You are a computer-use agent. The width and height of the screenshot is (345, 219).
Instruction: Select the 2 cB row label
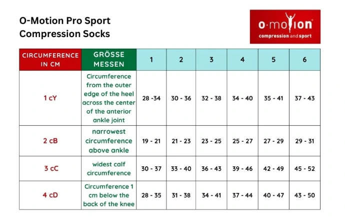(x=50, y=141)
